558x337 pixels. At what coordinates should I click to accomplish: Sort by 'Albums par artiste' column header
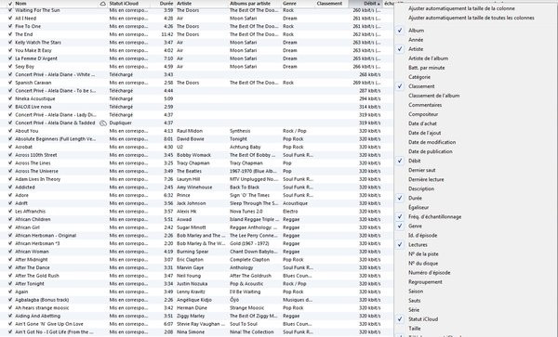pyautogui.click(x=250, y=4)
